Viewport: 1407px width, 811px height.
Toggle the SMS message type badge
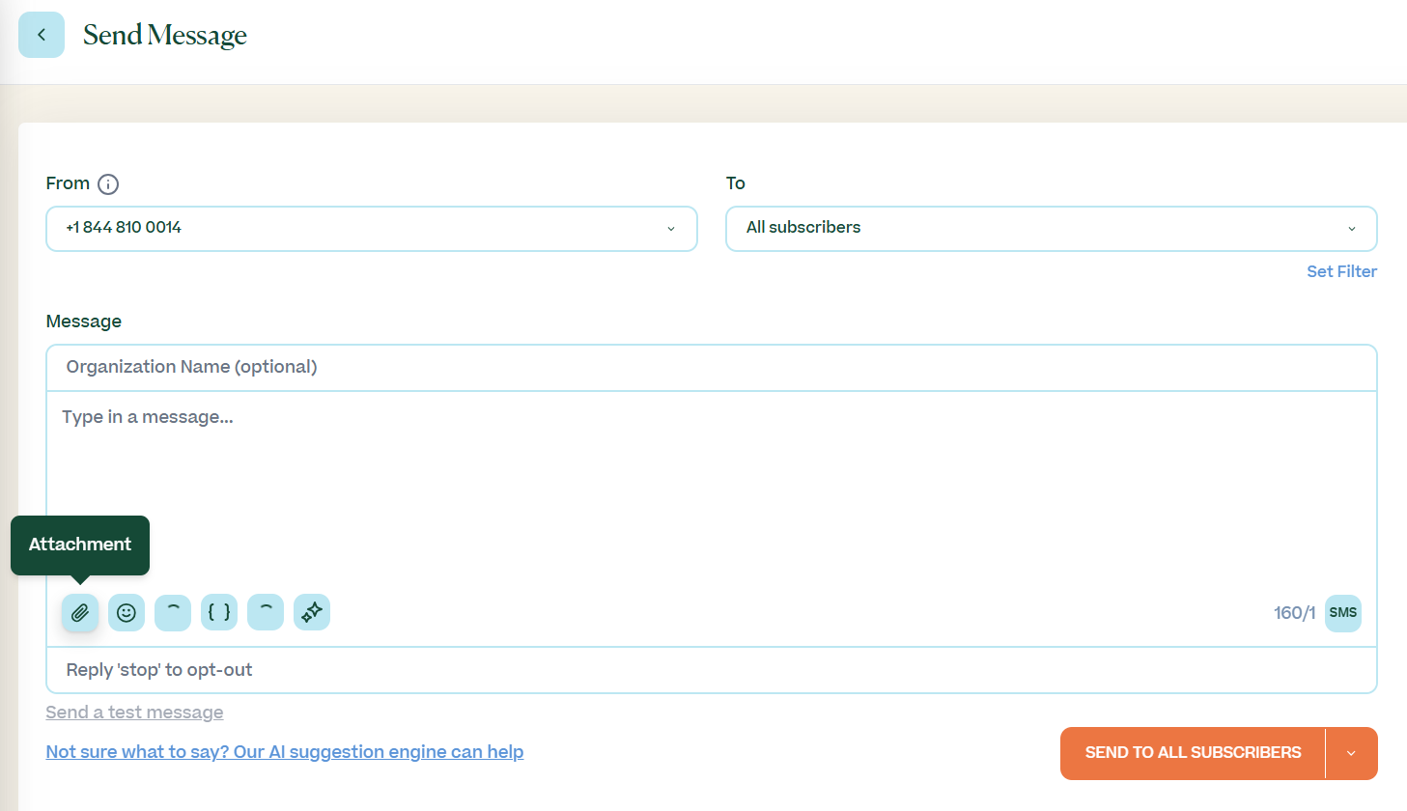click(1343, 613)
